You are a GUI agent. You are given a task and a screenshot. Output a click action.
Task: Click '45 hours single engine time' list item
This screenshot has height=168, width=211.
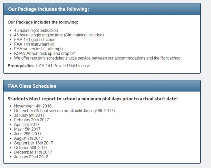click(59, 35)
